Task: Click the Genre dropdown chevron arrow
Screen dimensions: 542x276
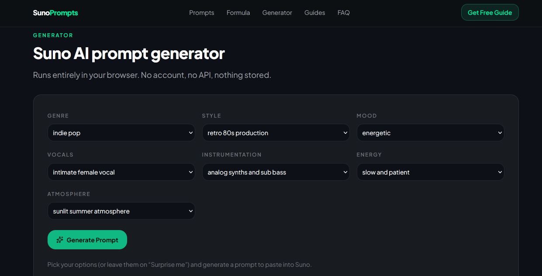Action: point(190,133)
